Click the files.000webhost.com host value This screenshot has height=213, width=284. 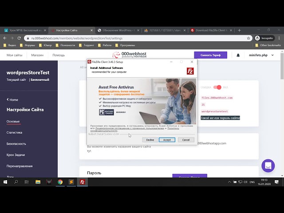(x=217, y=98)
